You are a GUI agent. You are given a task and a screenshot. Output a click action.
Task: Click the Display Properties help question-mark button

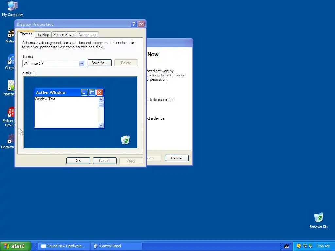pos(134,24)
